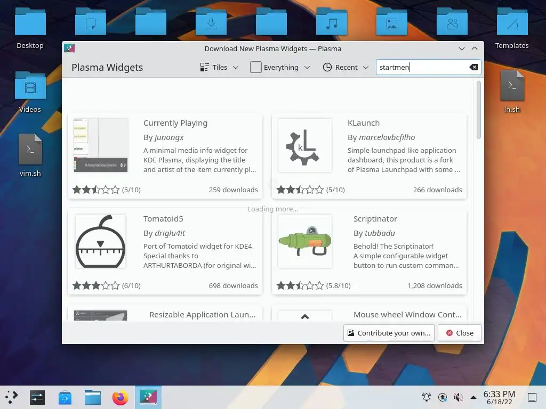Click the Plasma icon in window title bar
Image resolution: width=546 pixels, height=409 pixels.
(69, 48)
